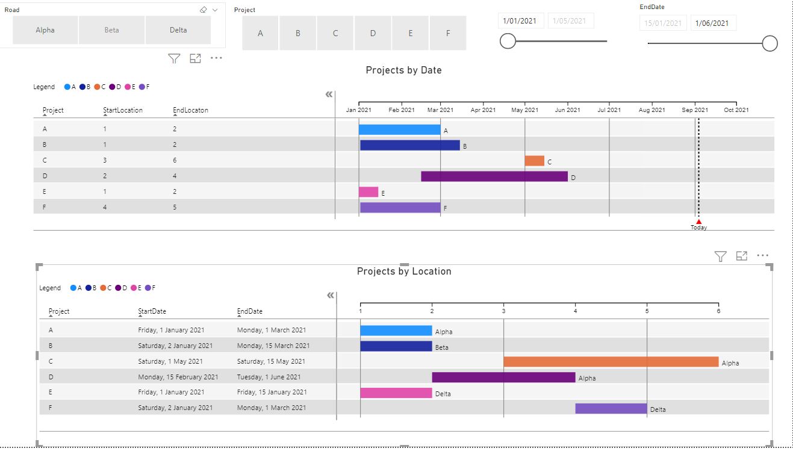
Task: Click 'Monday, 15 February 2021' start date
Action: [x=178, y=377]
